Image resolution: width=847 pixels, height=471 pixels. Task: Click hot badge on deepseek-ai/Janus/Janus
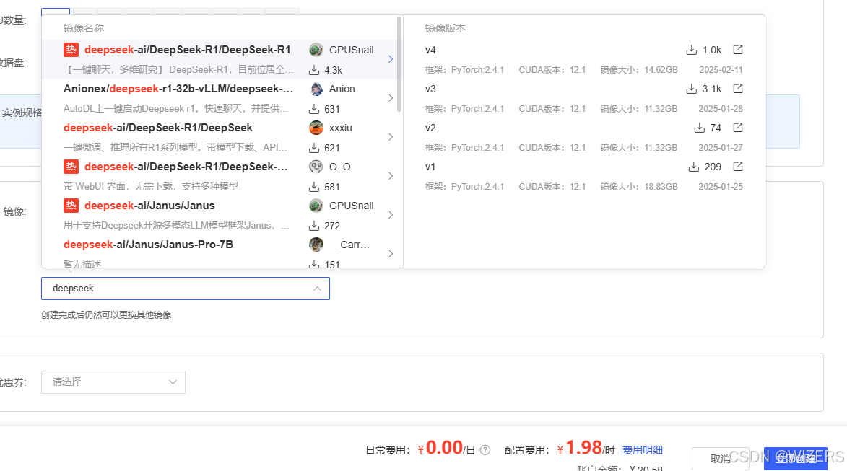pos(71,205)
